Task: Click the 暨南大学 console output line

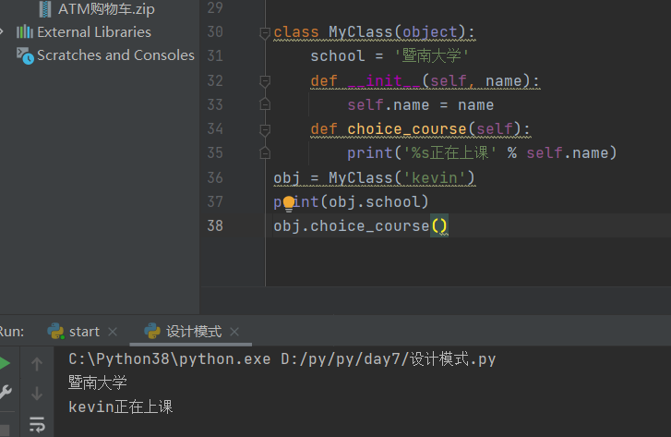Action: (x=98, y=382)
